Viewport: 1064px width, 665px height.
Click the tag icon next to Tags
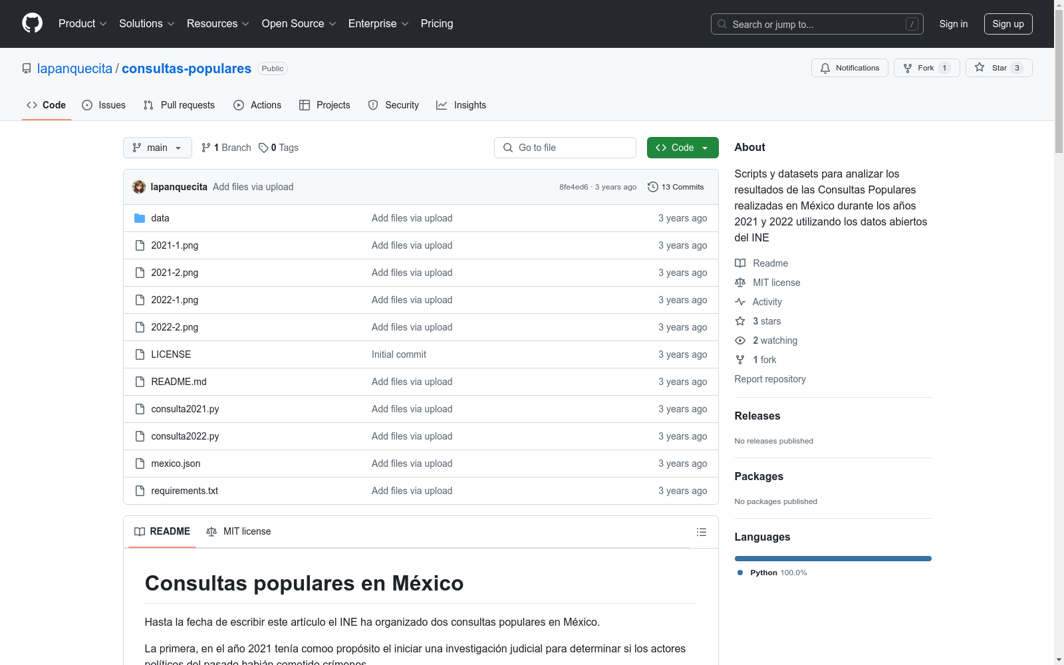click(x=263, y=148)
